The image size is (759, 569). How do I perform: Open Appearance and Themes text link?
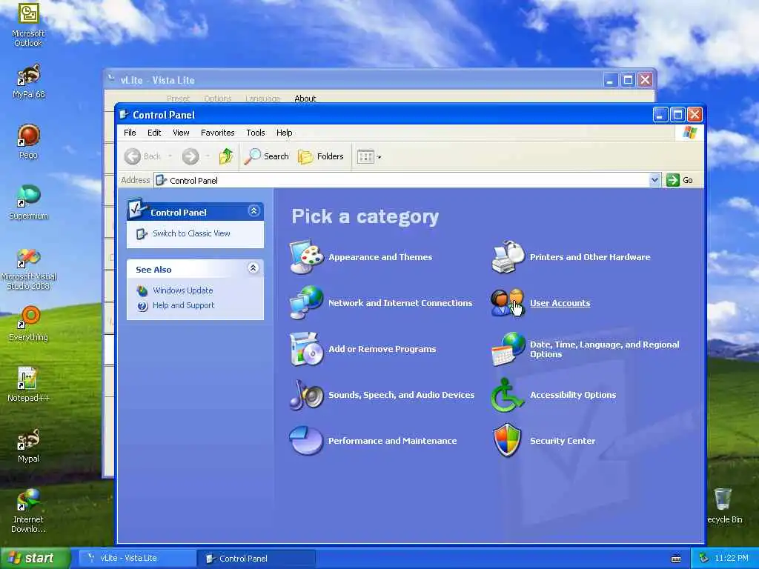380,257
